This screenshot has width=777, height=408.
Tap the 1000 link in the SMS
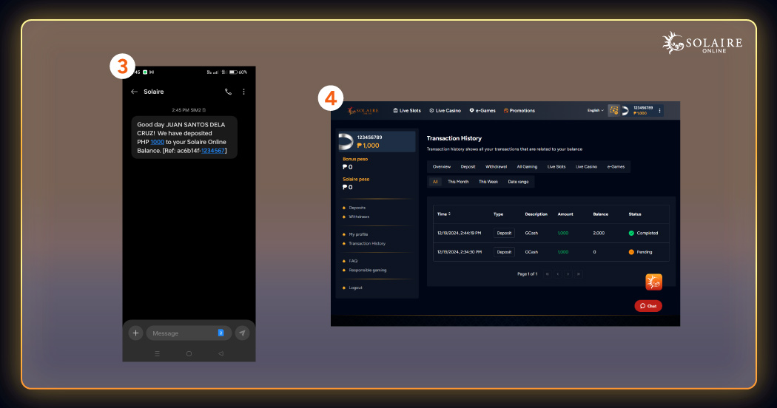[x=157, y=142]
